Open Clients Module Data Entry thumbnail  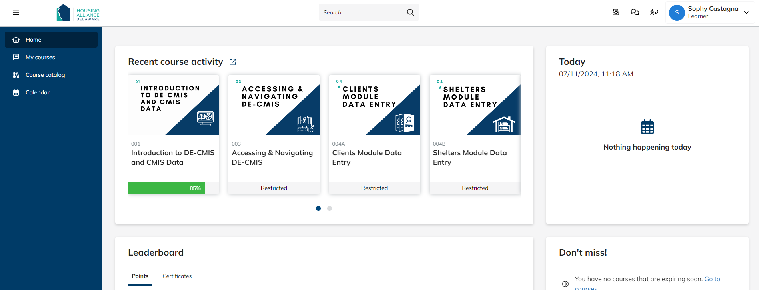click(374, 105)
